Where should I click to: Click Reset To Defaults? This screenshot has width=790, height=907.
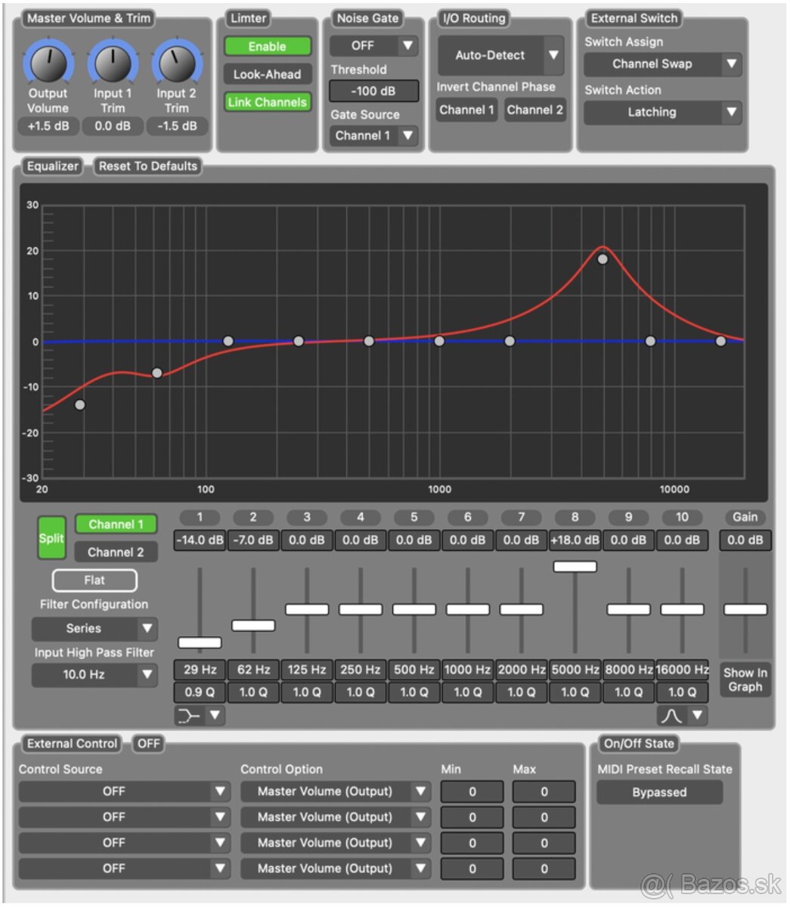tap(148, 166)
